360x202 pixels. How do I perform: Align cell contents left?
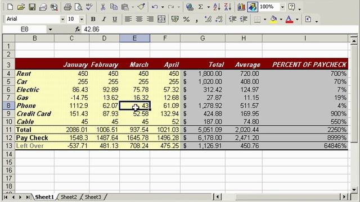(128, 19)
